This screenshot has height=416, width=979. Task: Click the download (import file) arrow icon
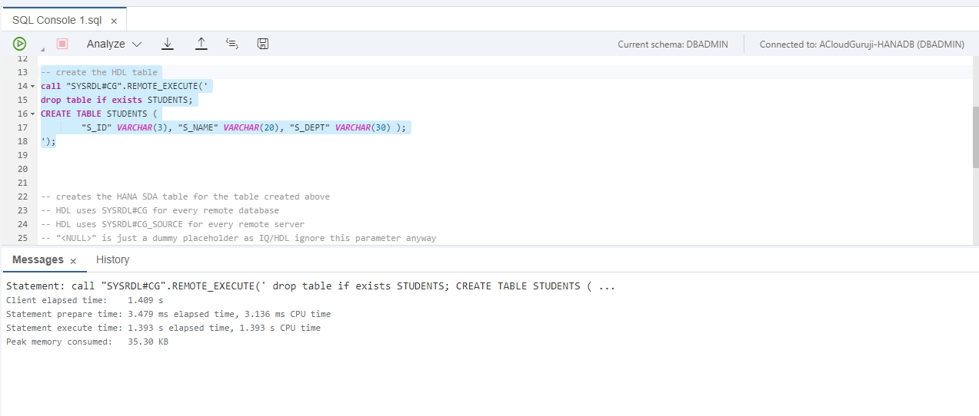click(168, 44)
